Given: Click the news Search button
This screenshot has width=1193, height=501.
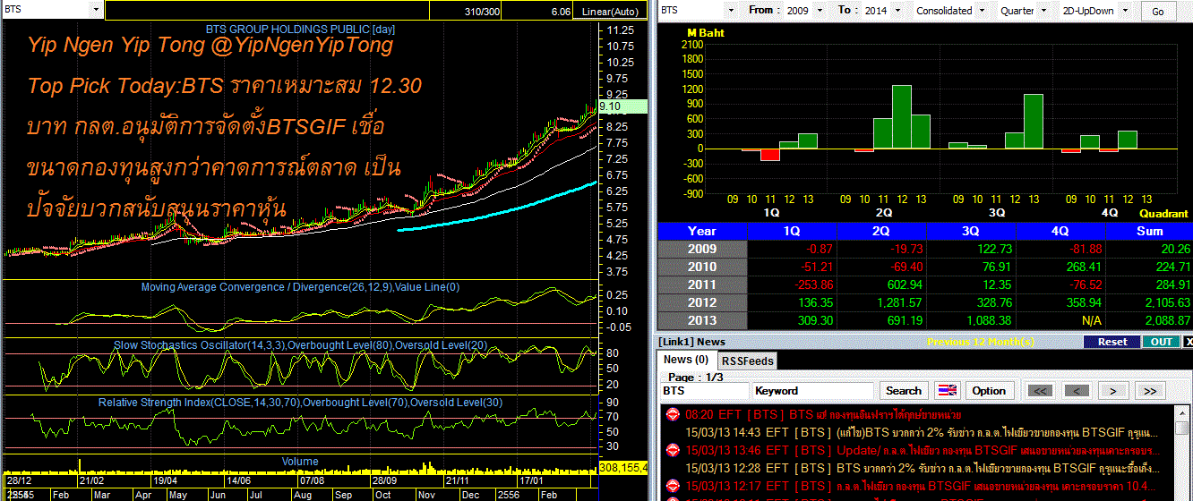Looking at the screenshot, I should [904, 391].
